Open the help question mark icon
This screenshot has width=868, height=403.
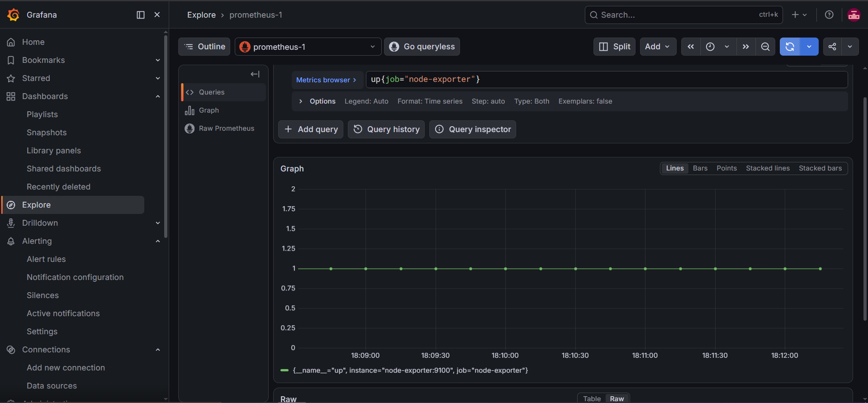click(829, 15)
